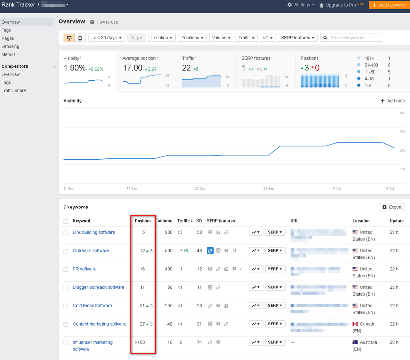Click the Search keywords input field
Image resolution: width=410 pixels, height=360 pixels.
tap(351, 38)
